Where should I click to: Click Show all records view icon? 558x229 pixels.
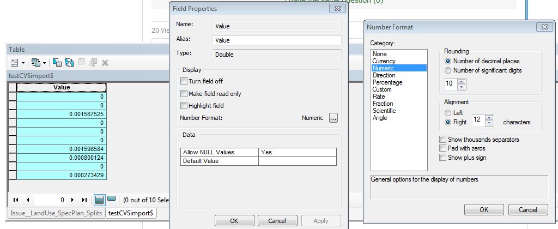[100, 200]
